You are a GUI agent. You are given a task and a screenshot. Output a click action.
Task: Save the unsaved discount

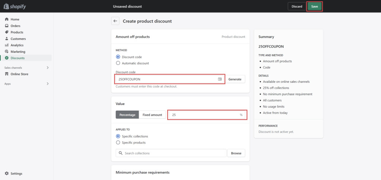coord(314,6)
